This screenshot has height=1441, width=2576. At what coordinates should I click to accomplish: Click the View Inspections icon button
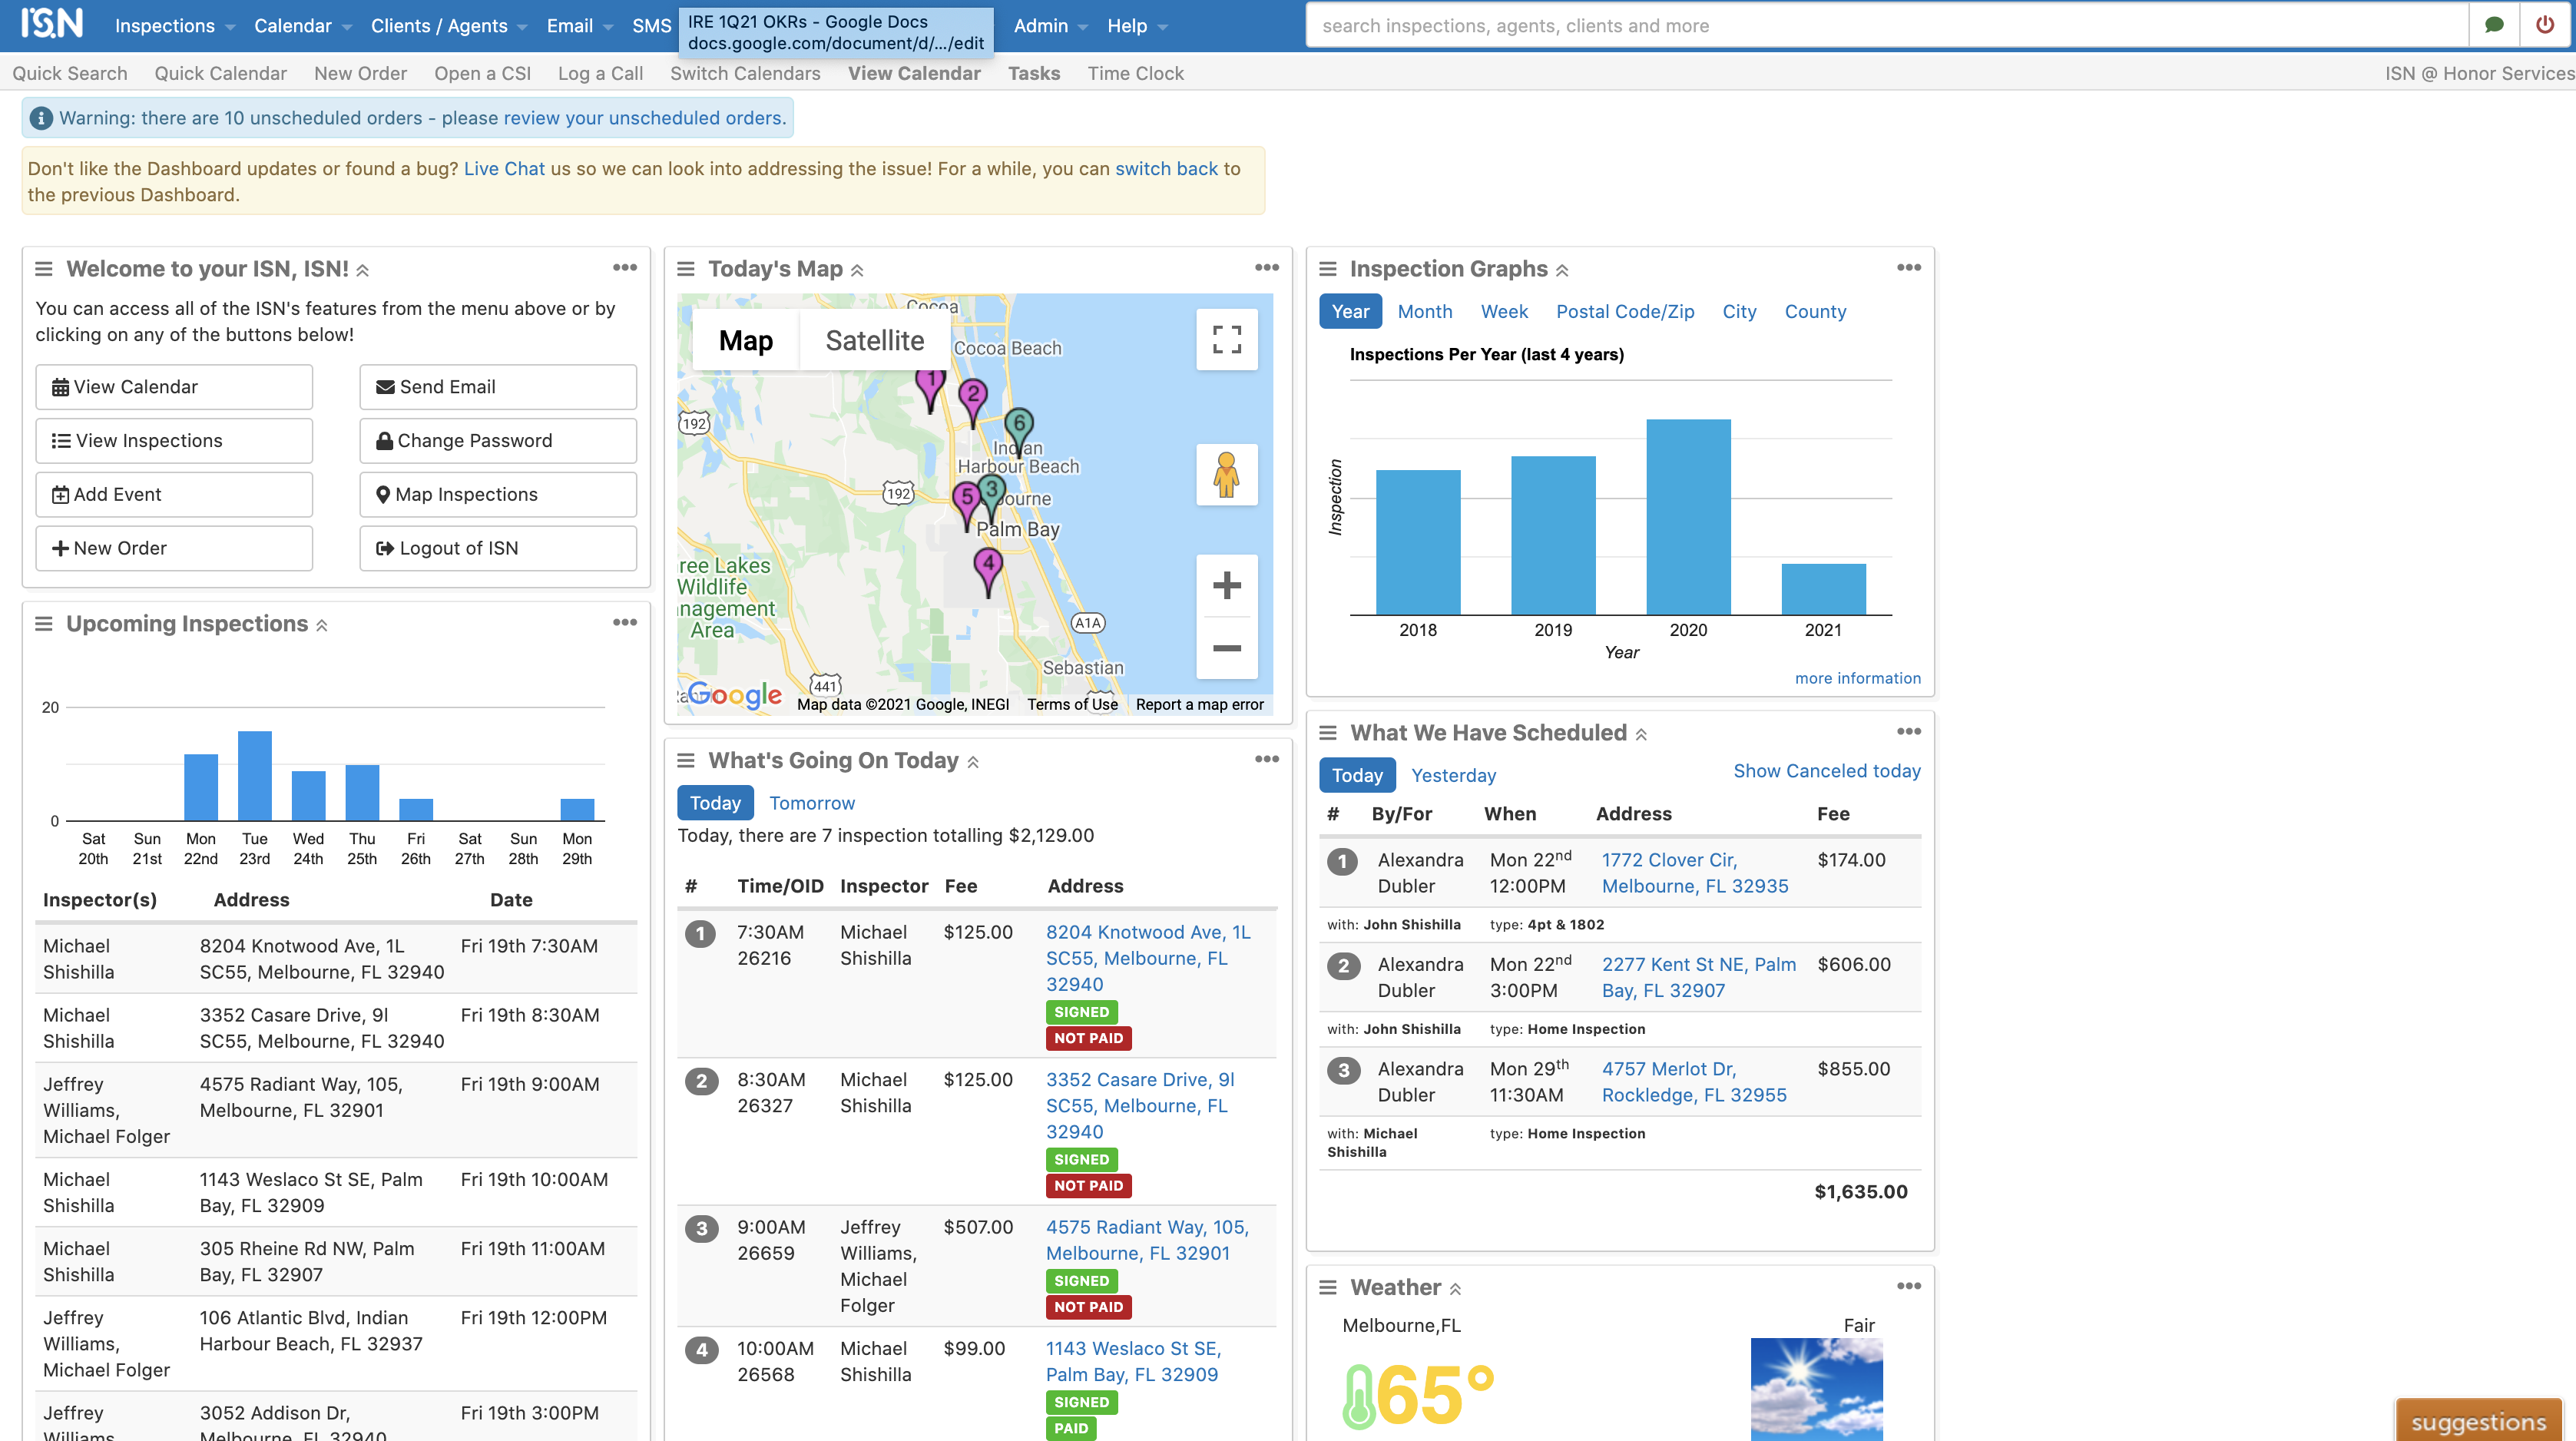coord(174,441)
